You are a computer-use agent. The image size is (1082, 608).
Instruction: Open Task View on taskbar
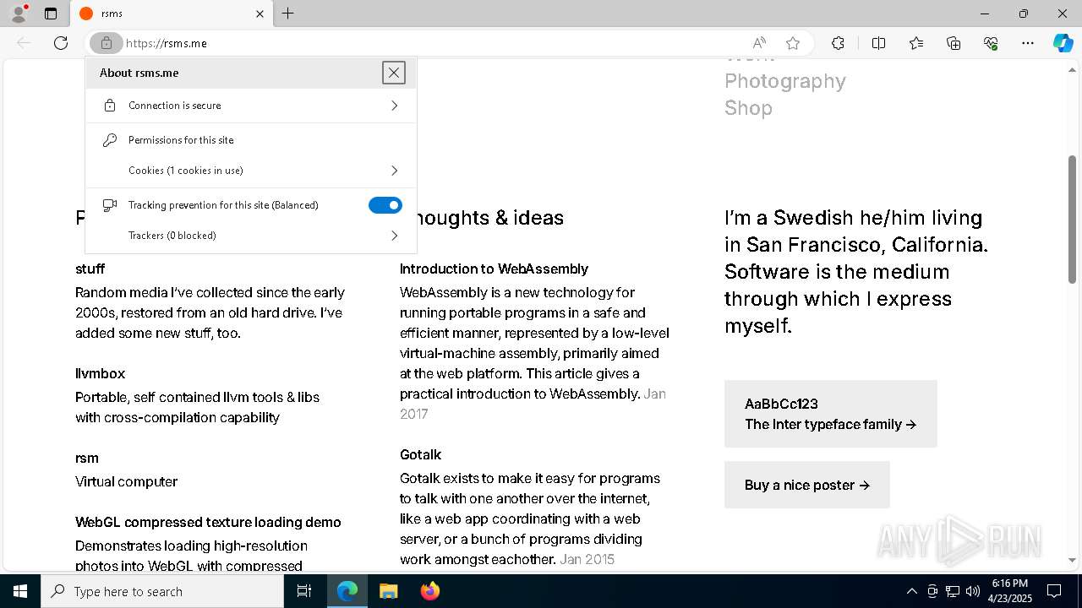pos(304,591)
